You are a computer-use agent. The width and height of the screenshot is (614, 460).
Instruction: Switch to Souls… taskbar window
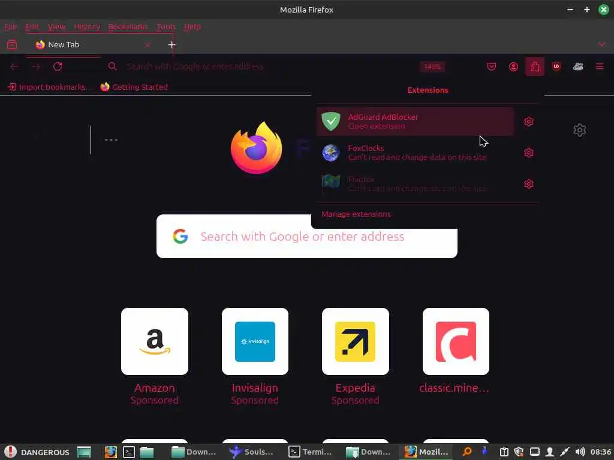pos(251,452)
